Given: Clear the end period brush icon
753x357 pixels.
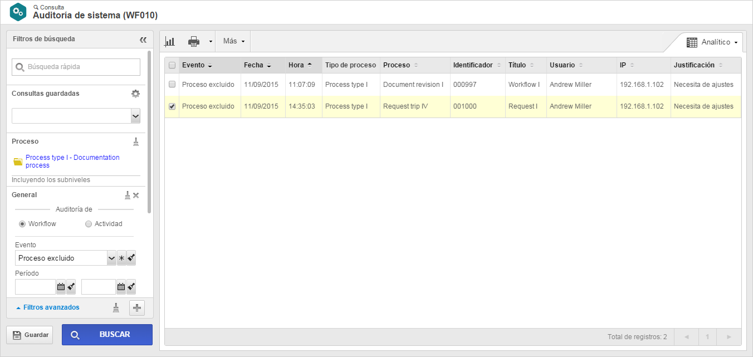Looking at the screenshot, I should point(131,287).
